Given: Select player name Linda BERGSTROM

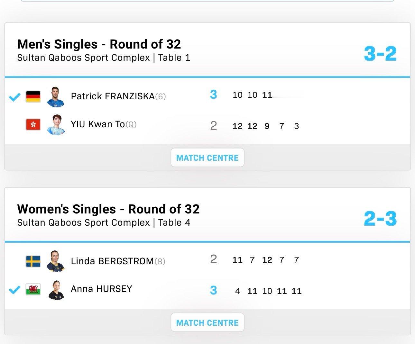Looking at the screenshot, I should (112, 261).
